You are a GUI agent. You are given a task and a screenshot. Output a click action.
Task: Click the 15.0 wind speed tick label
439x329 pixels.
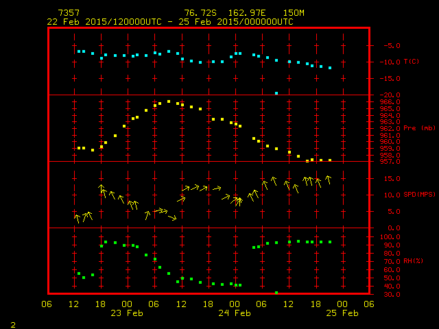(389, 178)
